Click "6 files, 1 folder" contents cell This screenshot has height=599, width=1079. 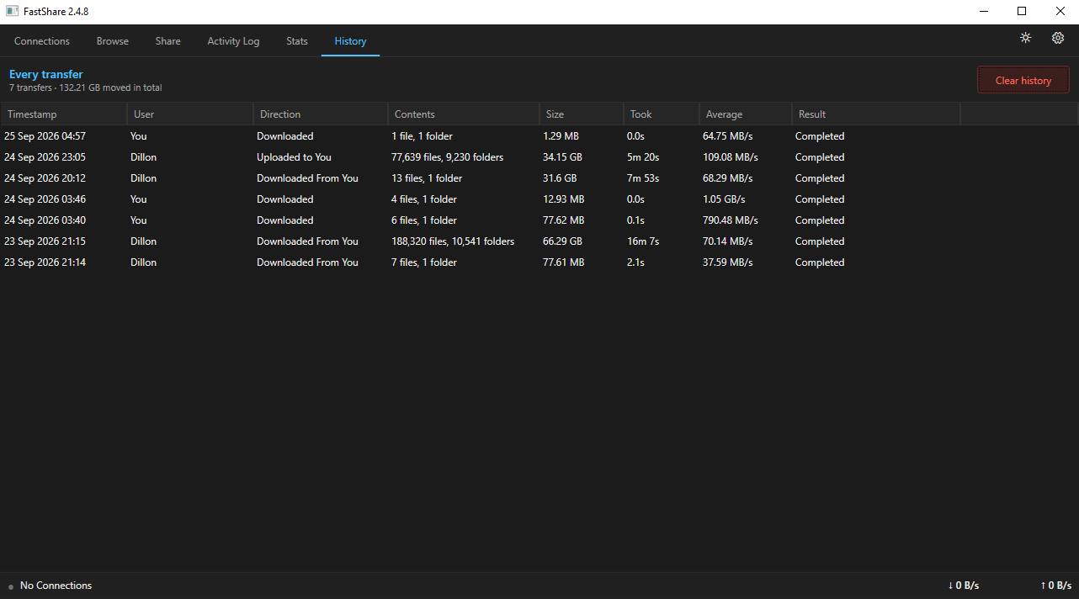(x=424, y=220)
